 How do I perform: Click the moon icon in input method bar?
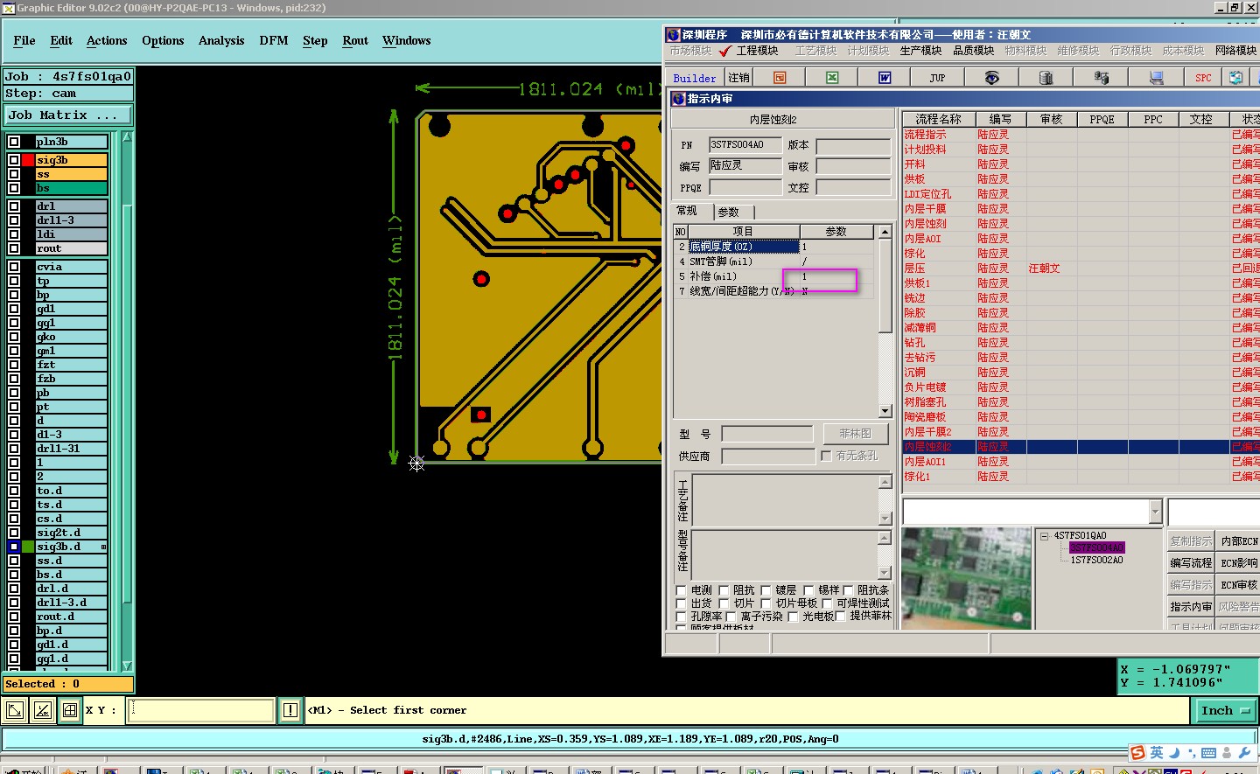tap(1174, 753)
